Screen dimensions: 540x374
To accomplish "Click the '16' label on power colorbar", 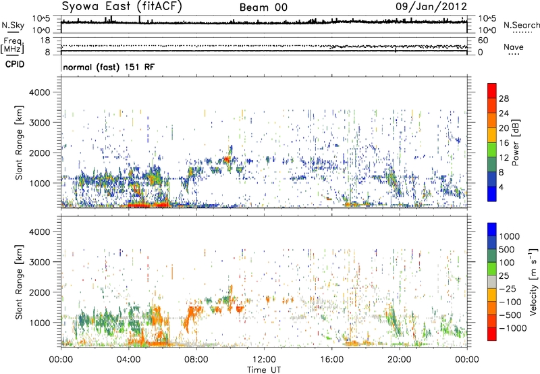I will pyautogui.click(x=504, y=143).
